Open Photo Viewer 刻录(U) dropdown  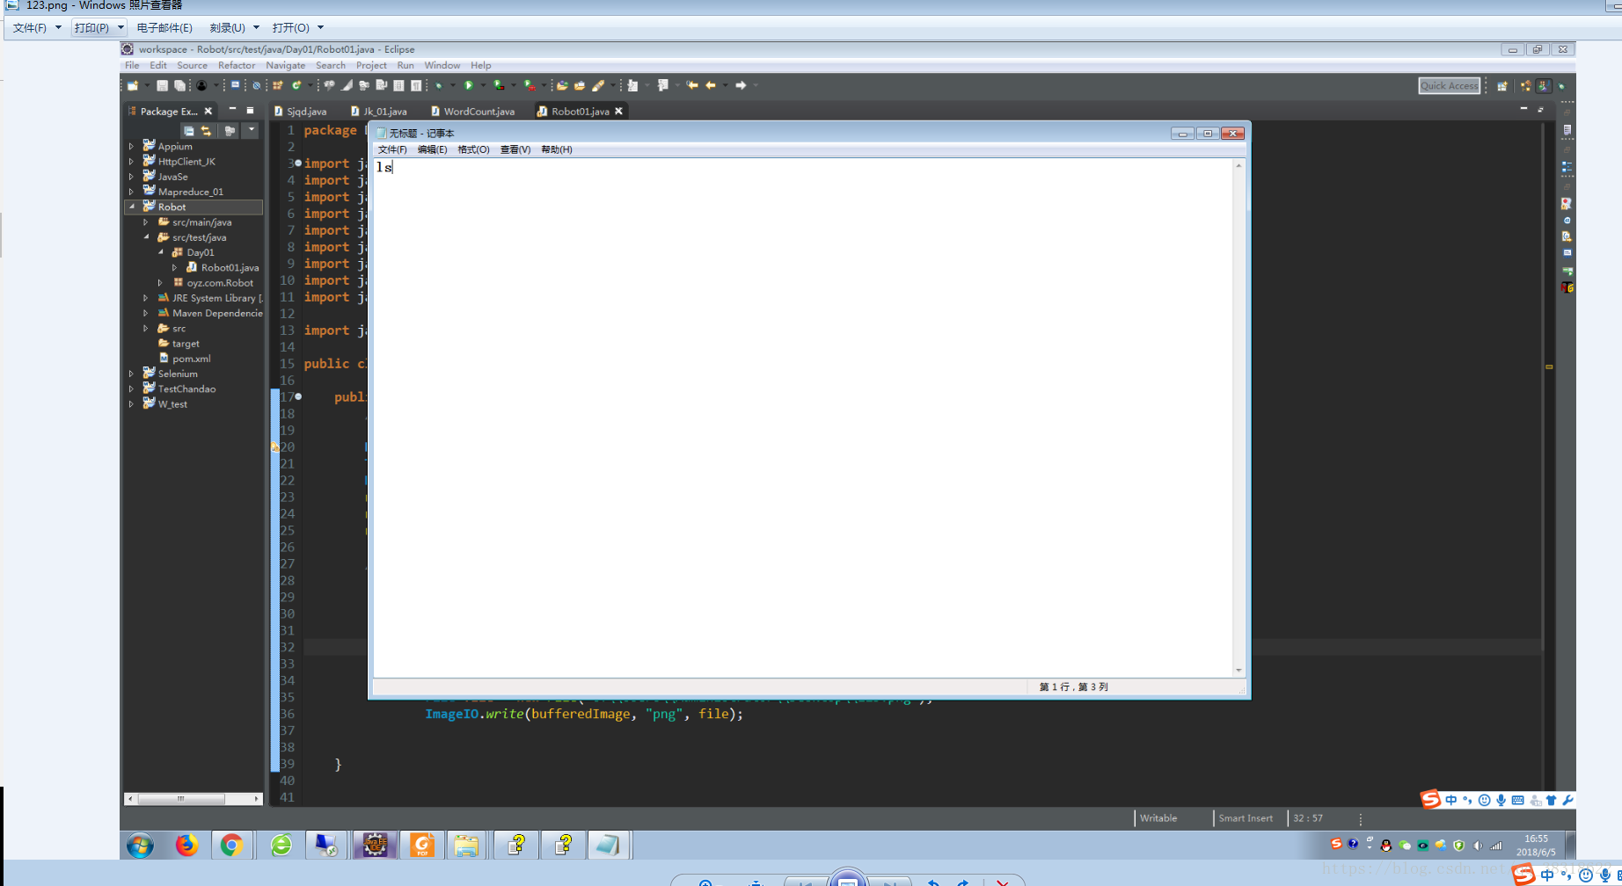[x=256, y=27]
